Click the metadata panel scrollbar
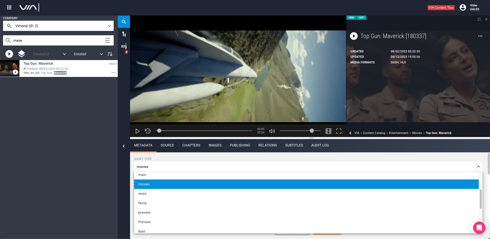 [x=489, y=164]
